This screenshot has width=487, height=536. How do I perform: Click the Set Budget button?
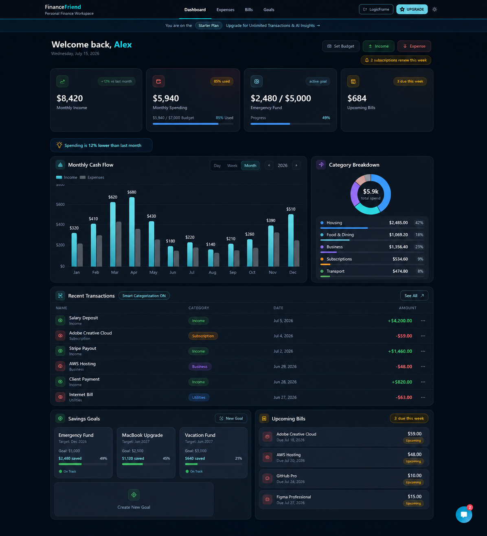(341, 46)
